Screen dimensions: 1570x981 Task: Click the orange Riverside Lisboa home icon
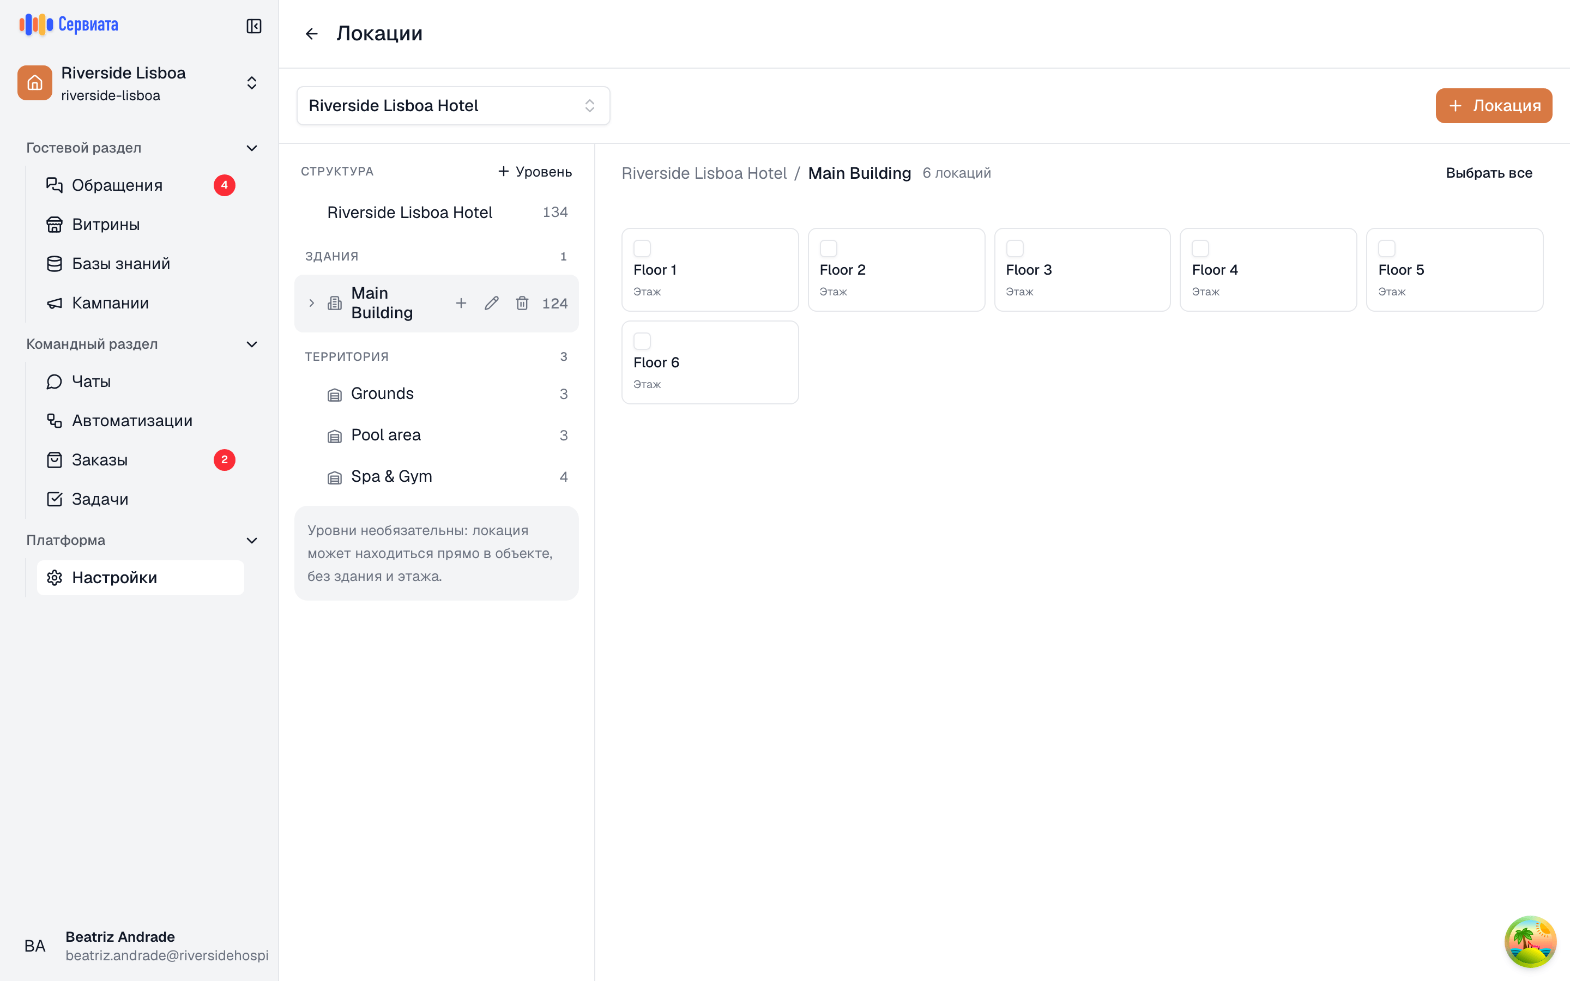point(35,83)
